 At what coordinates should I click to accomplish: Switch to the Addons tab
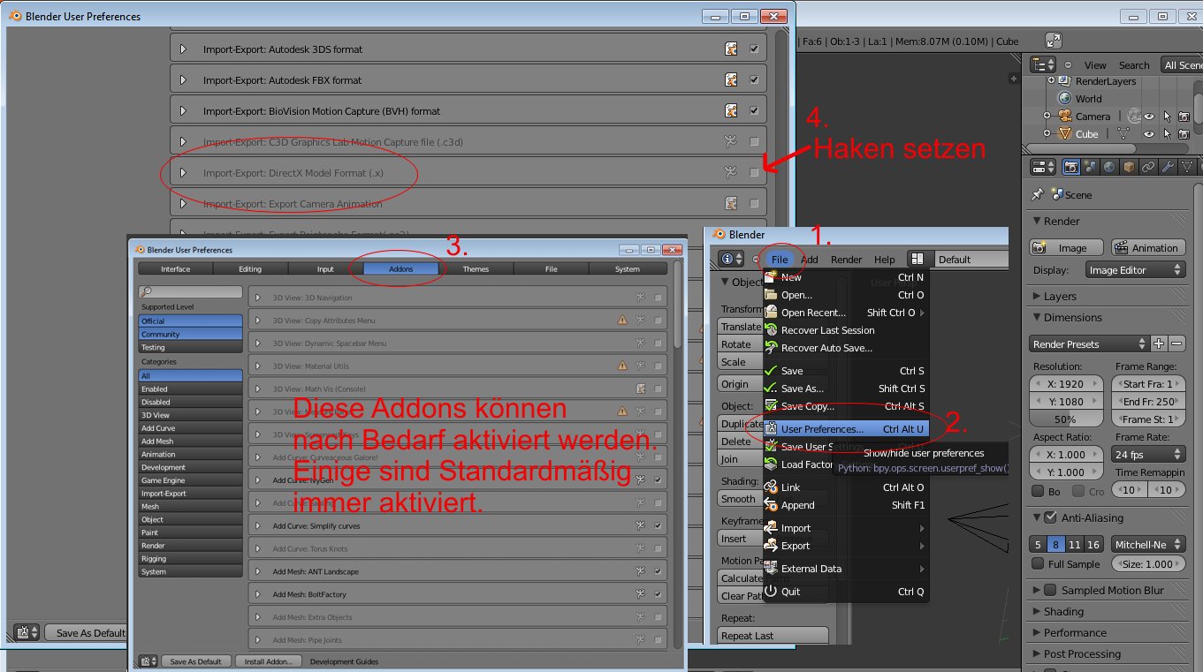(x=400, y=269)
